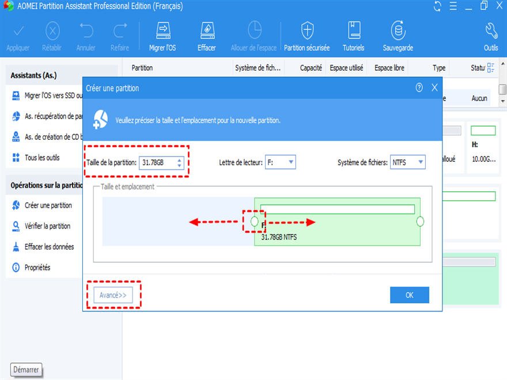Click the Aucun status cell
507x380 pixels.
coord(479,98)
